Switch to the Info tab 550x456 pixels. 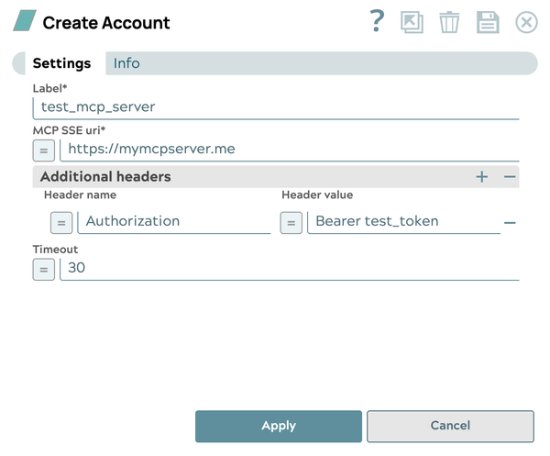(126, 63)
